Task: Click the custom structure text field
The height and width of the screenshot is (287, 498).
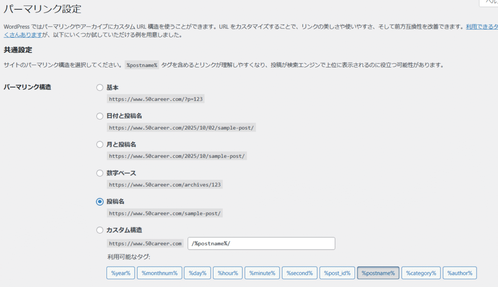Action: (261, 243)
